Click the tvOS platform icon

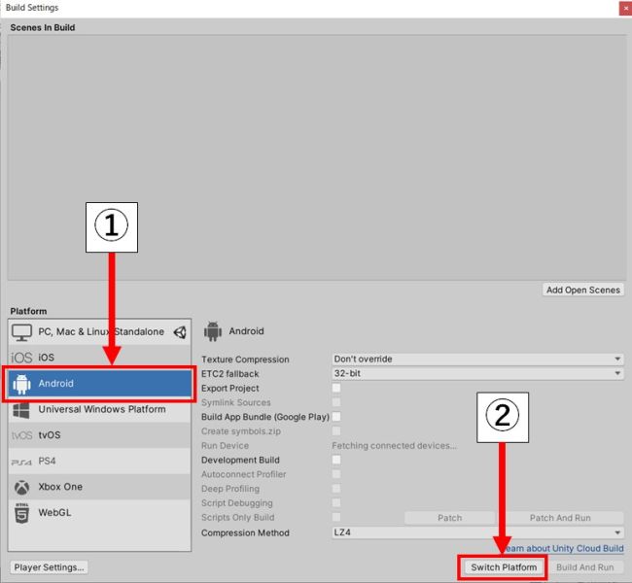pos(21,435)
